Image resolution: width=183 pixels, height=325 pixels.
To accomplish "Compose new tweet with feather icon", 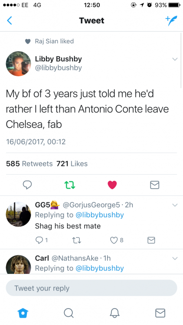I will click(x=171, y=20).
